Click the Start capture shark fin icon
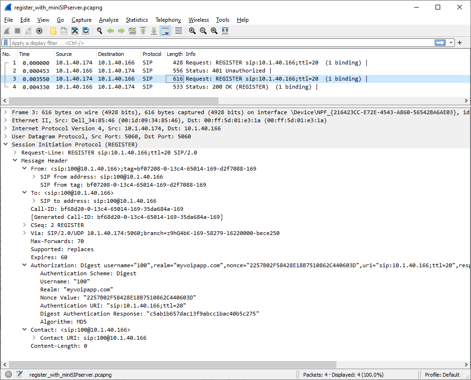Screen dimensions: 471x380 tap(7, 31)
